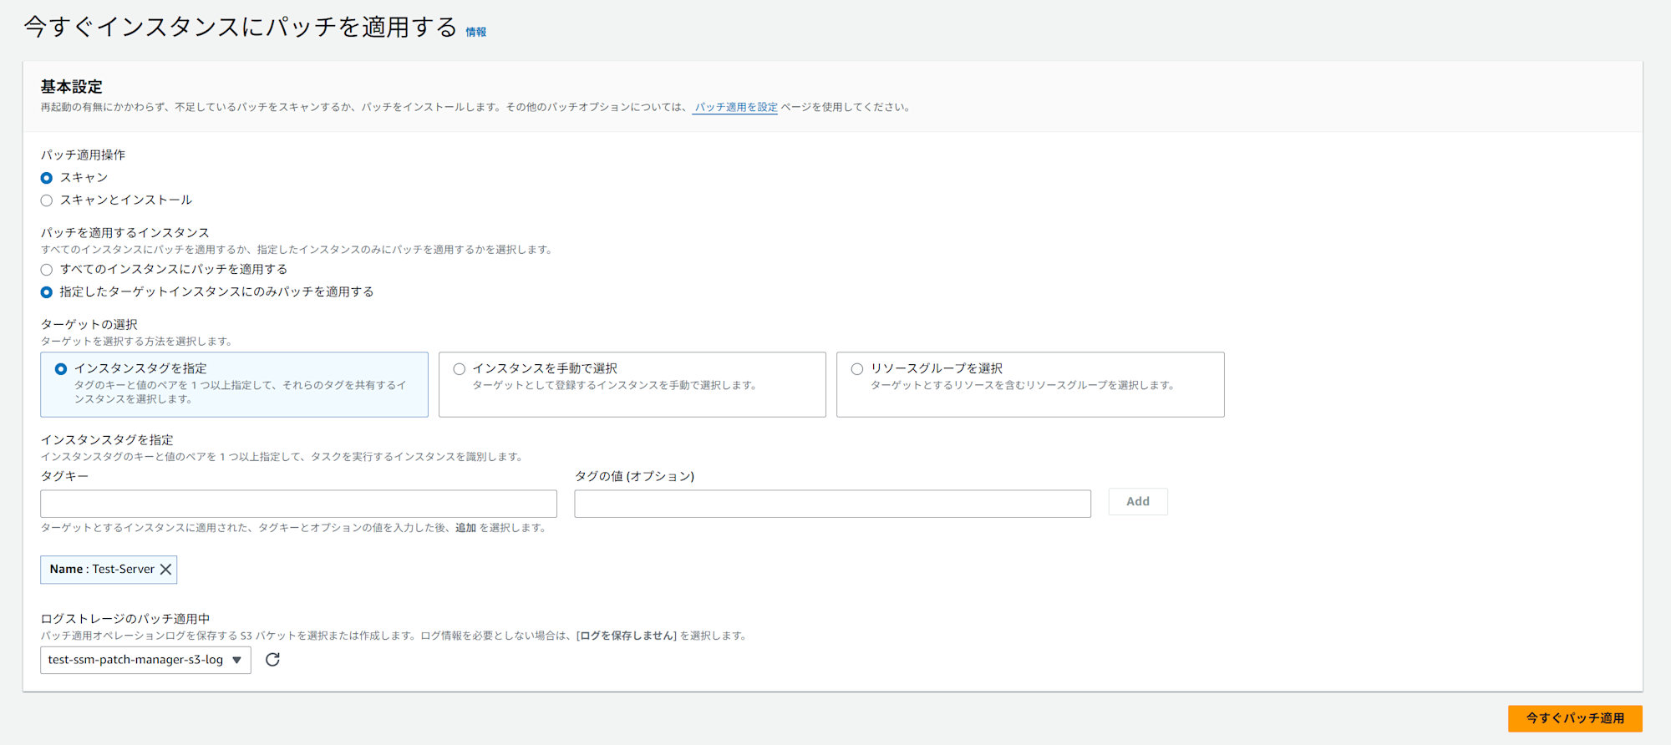This screenshot has width=1671, height=745.
Task: Click into the タグの値 (オプション) field
Action: tap(832, 504)
